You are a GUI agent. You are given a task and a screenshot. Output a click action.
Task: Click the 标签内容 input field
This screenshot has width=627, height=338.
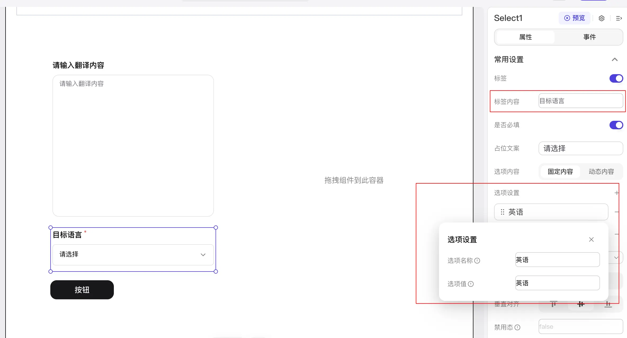click(x=581, y=101)
